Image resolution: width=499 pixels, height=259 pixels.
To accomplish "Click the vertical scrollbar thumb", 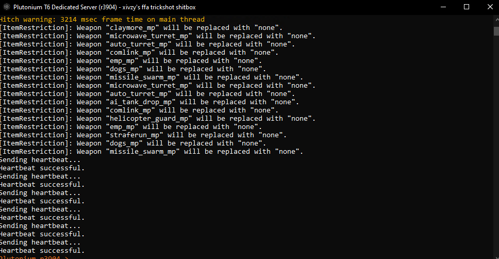I will [x=496, y=31].
